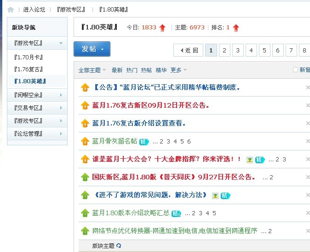Click the 发帖 new post button
Viewport: 310px width, 252px height.
[x=92, y=49]
